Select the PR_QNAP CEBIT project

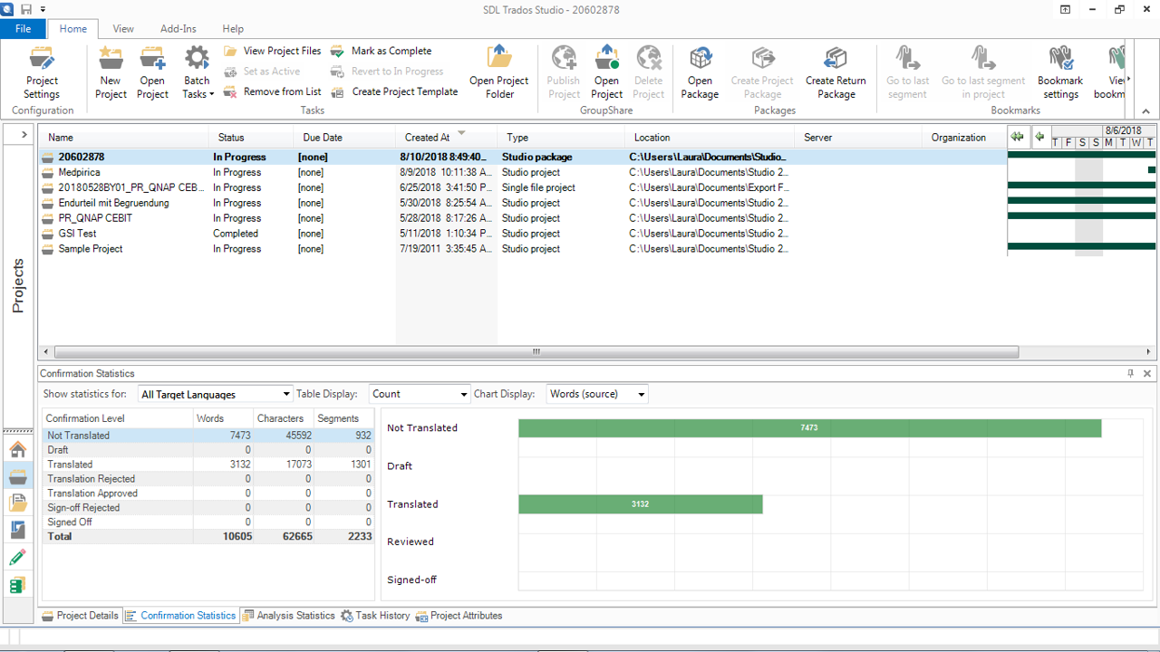tap(523, 218)
